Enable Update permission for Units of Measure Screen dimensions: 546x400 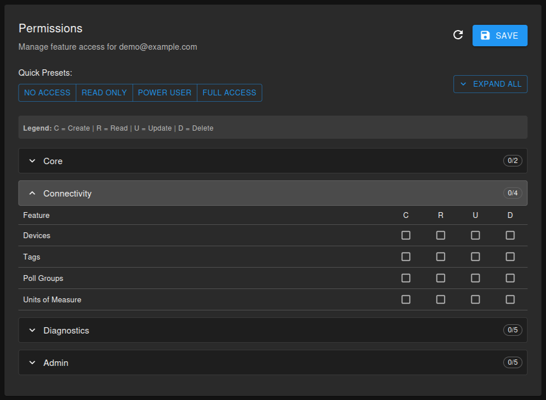pyautogui.click(x=475, y=299)
